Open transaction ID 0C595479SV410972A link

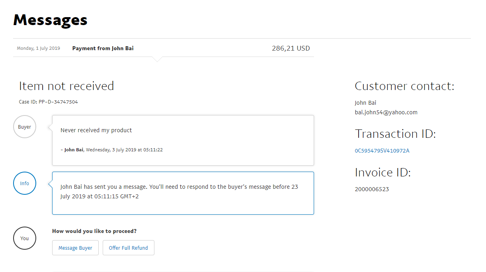(x=382, y=151)
